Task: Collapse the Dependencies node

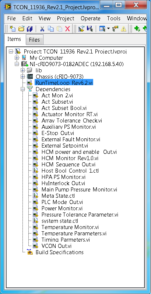Action: click(x=23, y=89)
